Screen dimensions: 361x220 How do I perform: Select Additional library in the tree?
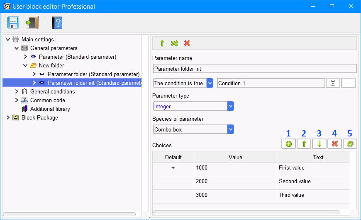click(50, 109)
